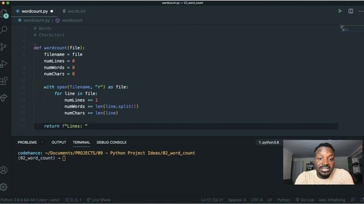Switch to the words.txt editor tab

(75, 11)
